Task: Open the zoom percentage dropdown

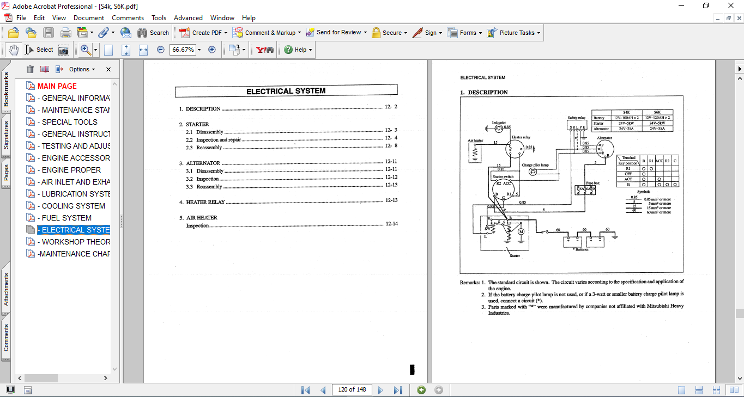Action: click(199, 50)
